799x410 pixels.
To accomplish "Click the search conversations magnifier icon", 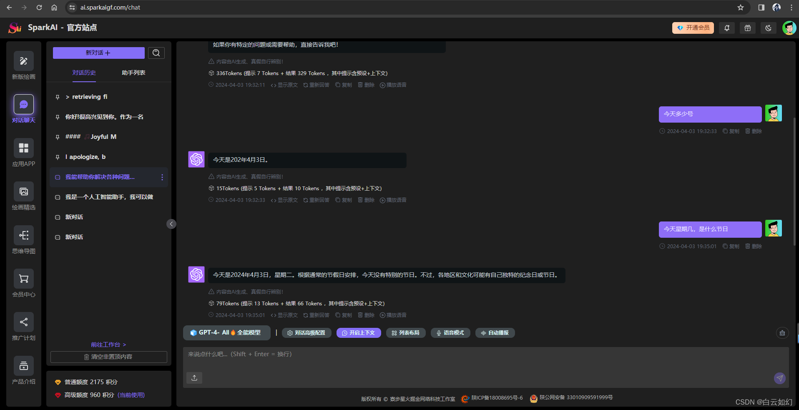I will tap(156, 53).
